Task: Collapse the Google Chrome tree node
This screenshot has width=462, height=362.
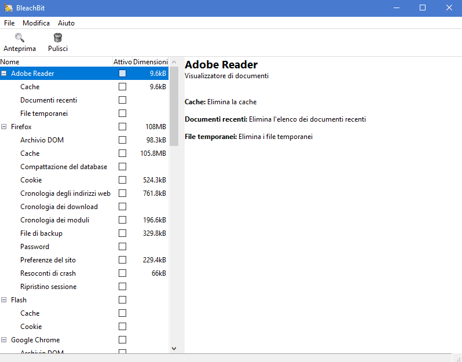Action: tap(4, 340)
